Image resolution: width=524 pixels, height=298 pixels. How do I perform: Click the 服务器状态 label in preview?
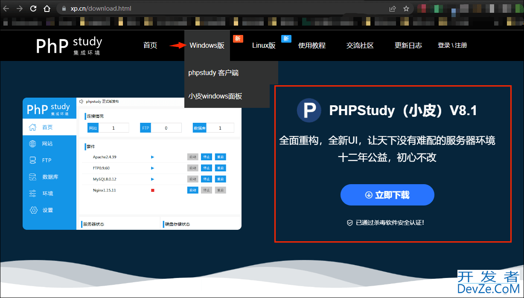[x=93, y=224]
